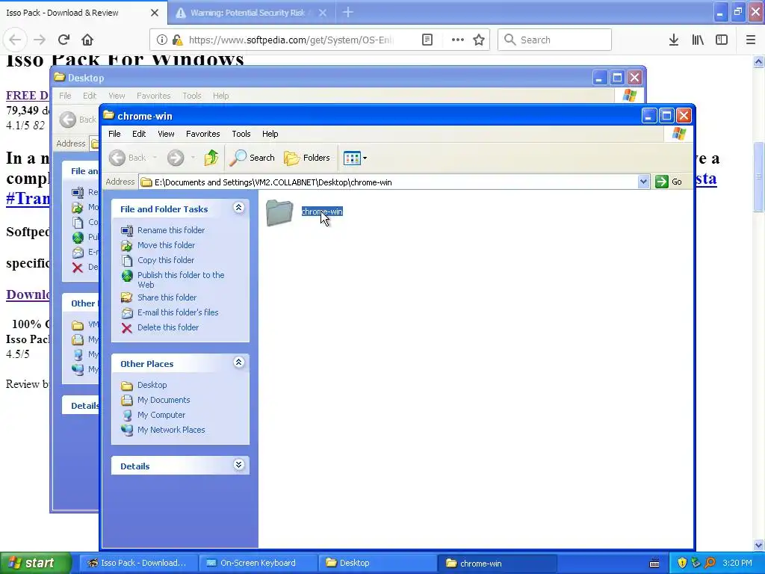This screenshot has height=574, width=765.
Task: Open Edit menu in chrome-win window
Action: coord(139,134)
